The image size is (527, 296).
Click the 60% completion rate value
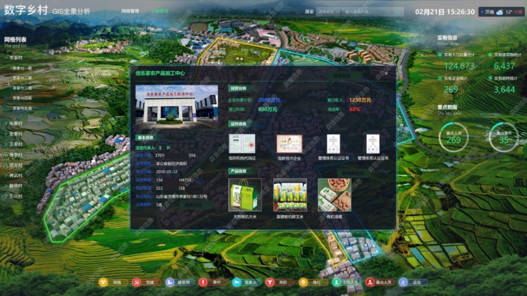click(354, 110)
